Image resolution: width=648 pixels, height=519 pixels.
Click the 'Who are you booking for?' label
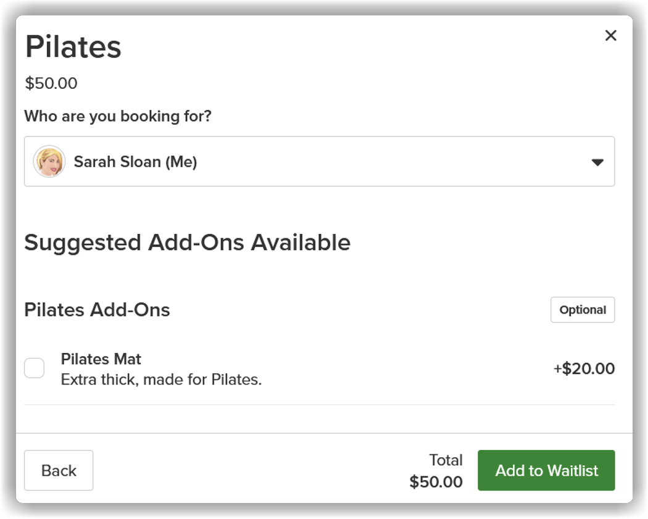coord(118,116)
